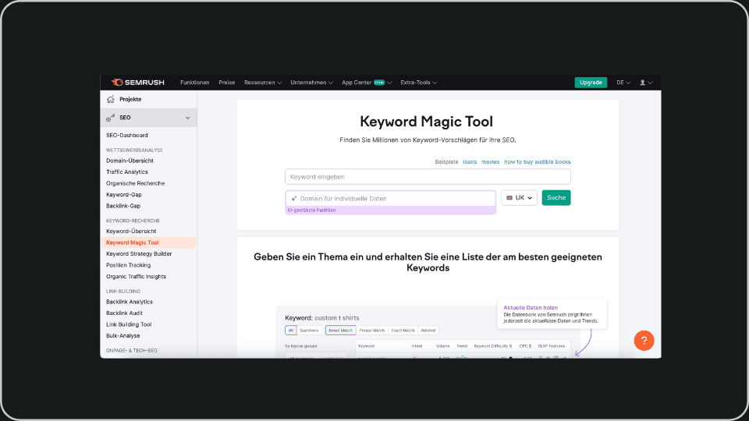Collapse the SEO sidebar section

(188, 118)
